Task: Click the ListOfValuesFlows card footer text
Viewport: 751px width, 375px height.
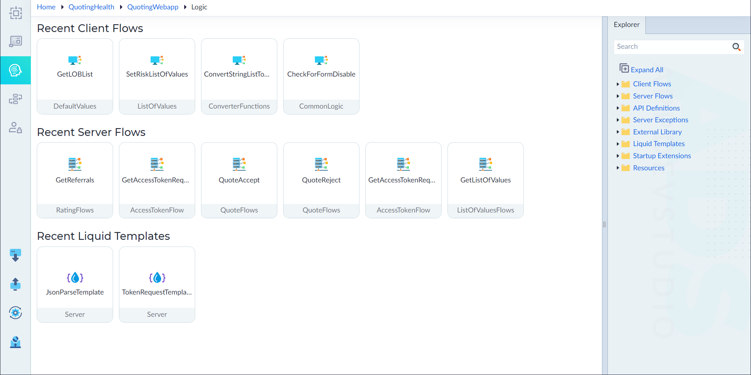Action: click(x=485, y=210)
